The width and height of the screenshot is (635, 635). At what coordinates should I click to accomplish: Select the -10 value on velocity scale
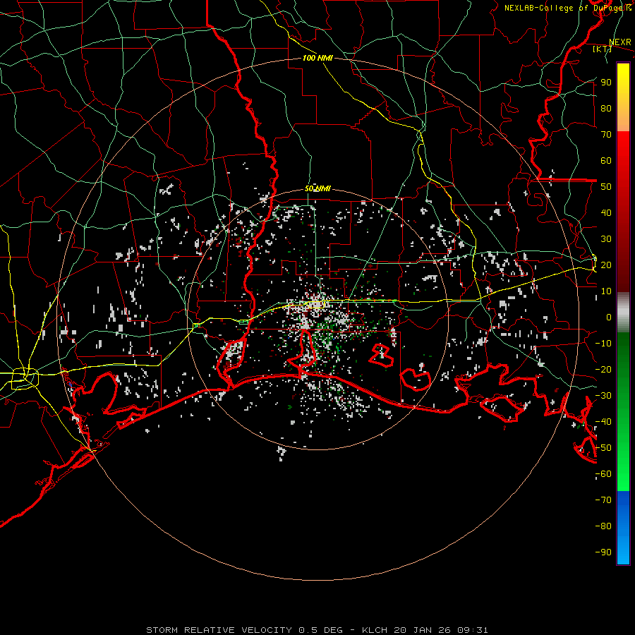603,344
